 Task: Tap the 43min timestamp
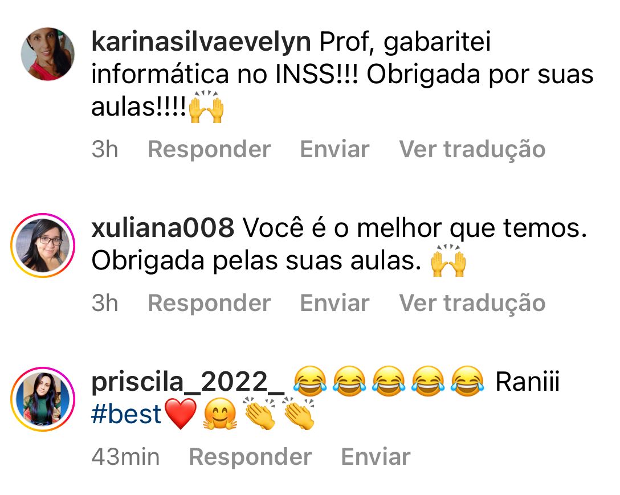click(125, 457)
